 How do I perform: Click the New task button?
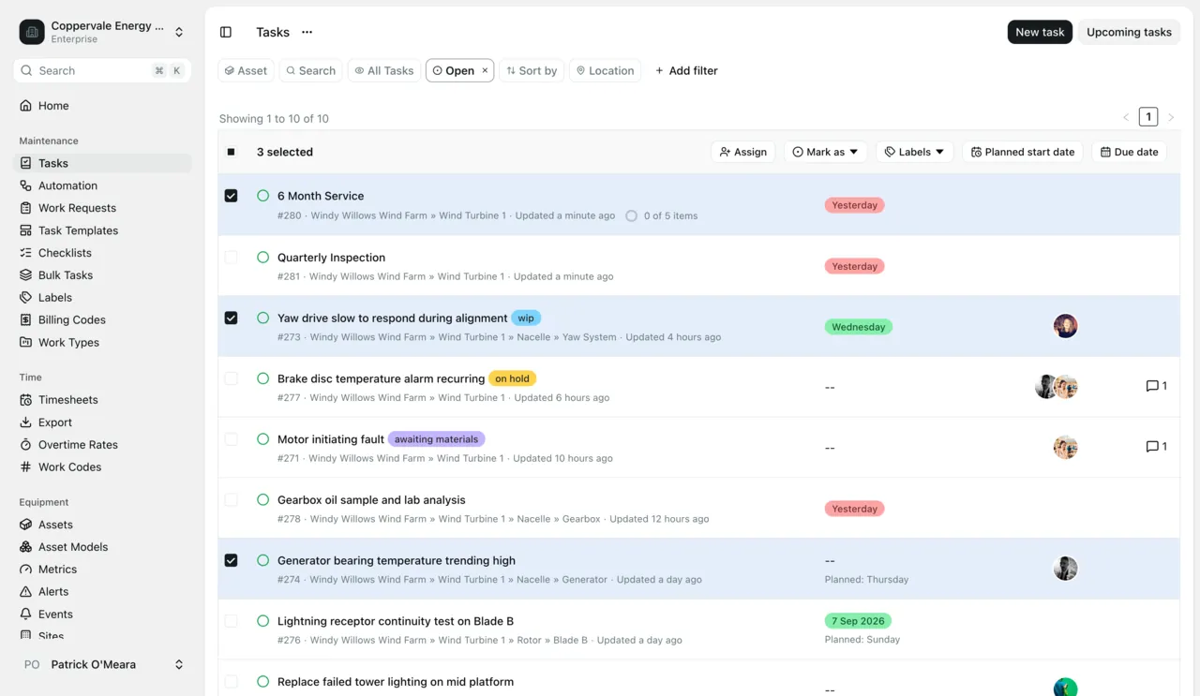(1040, 32)
